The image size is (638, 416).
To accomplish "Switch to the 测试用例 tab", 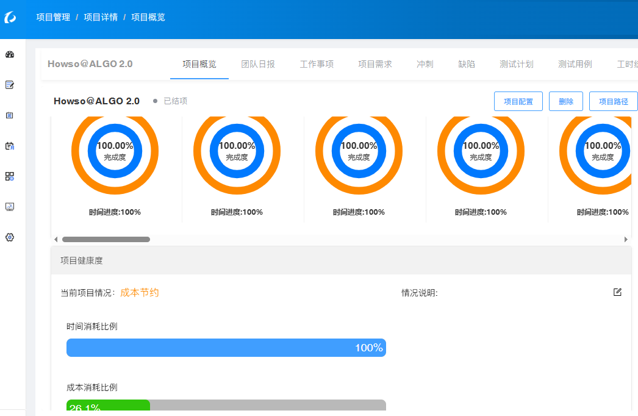I will [x=575, y=64].
